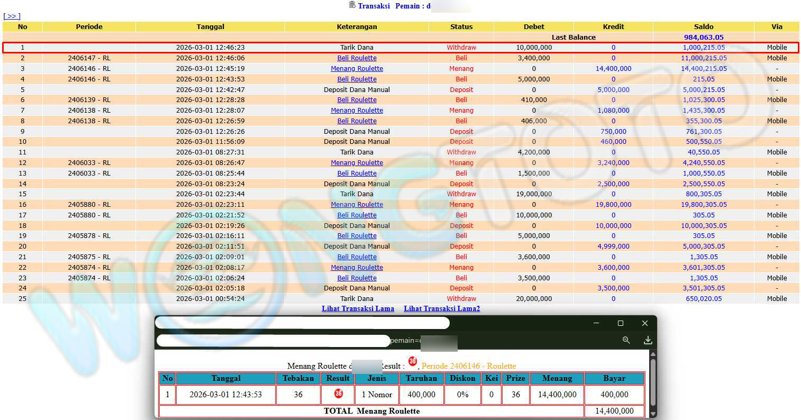The height and width of the screenshot is (420, 801).
Task: Expand the [>>] link at top left
Action: (12, 16)
